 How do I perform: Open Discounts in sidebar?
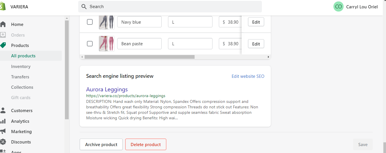click(21, 142)
